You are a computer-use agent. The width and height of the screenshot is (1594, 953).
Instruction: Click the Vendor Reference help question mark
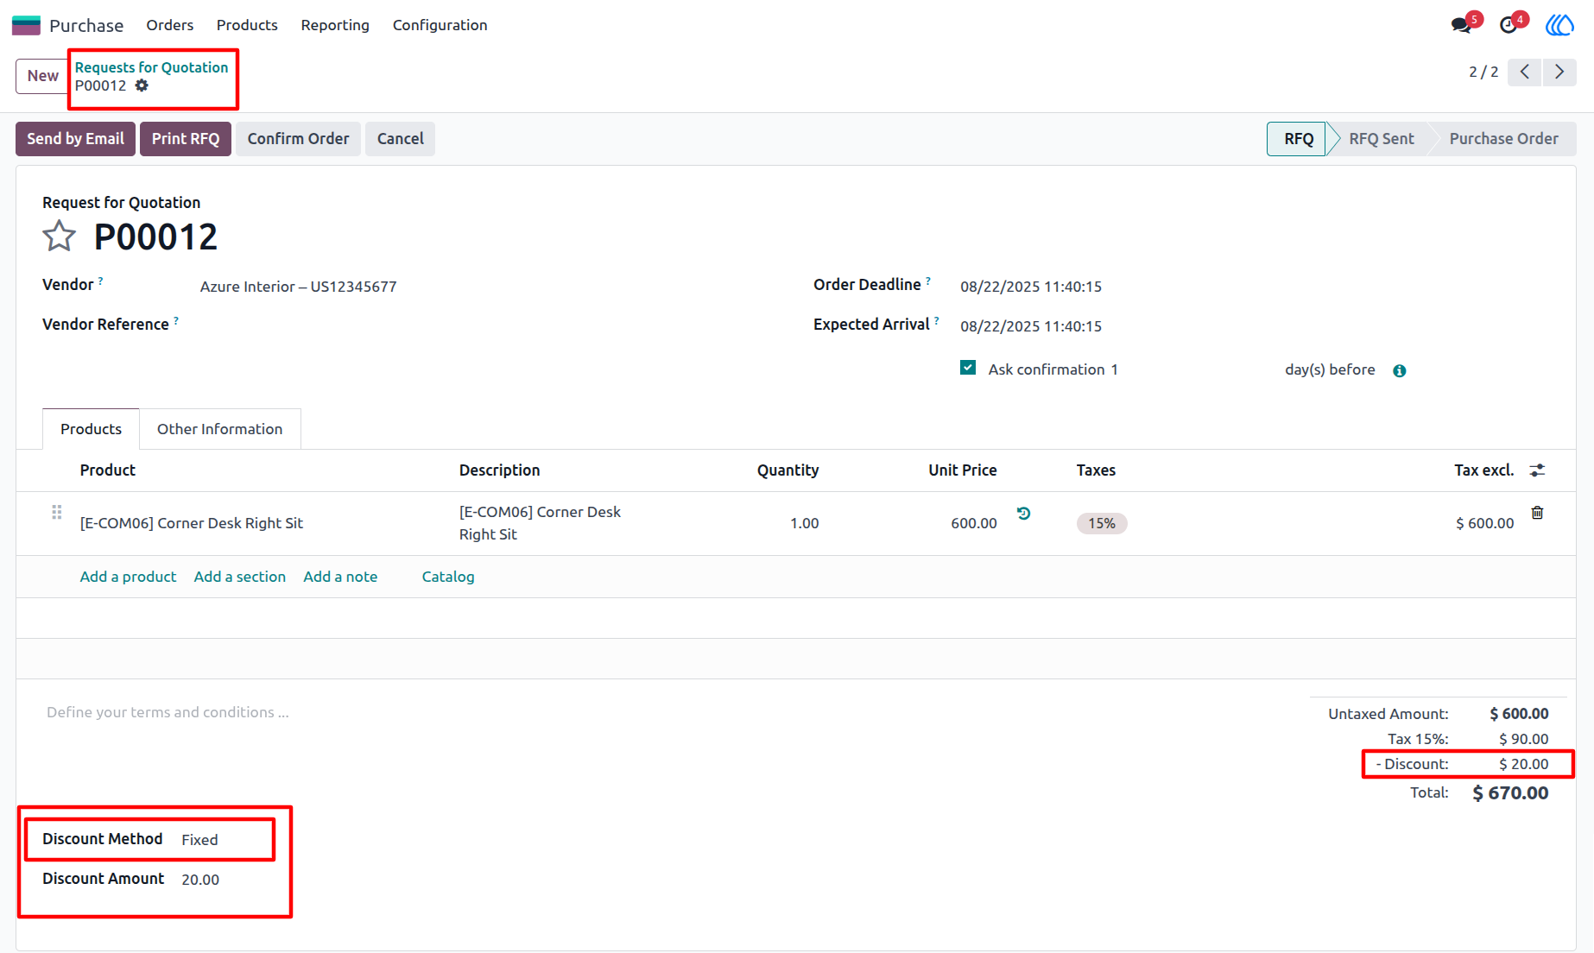click(x=176, y=320)
